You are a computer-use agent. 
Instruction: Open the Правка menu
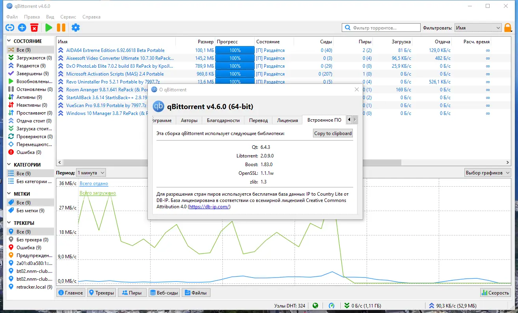click(32, 17)
